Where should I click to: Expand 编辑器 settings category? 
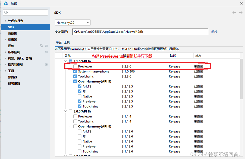pos(5,39)
